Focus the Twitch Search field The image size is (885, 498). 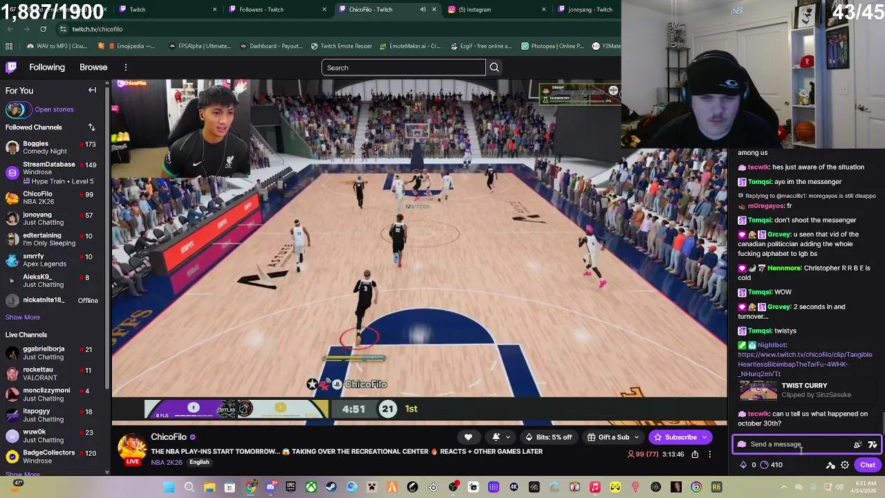click(x=404, y=67)
